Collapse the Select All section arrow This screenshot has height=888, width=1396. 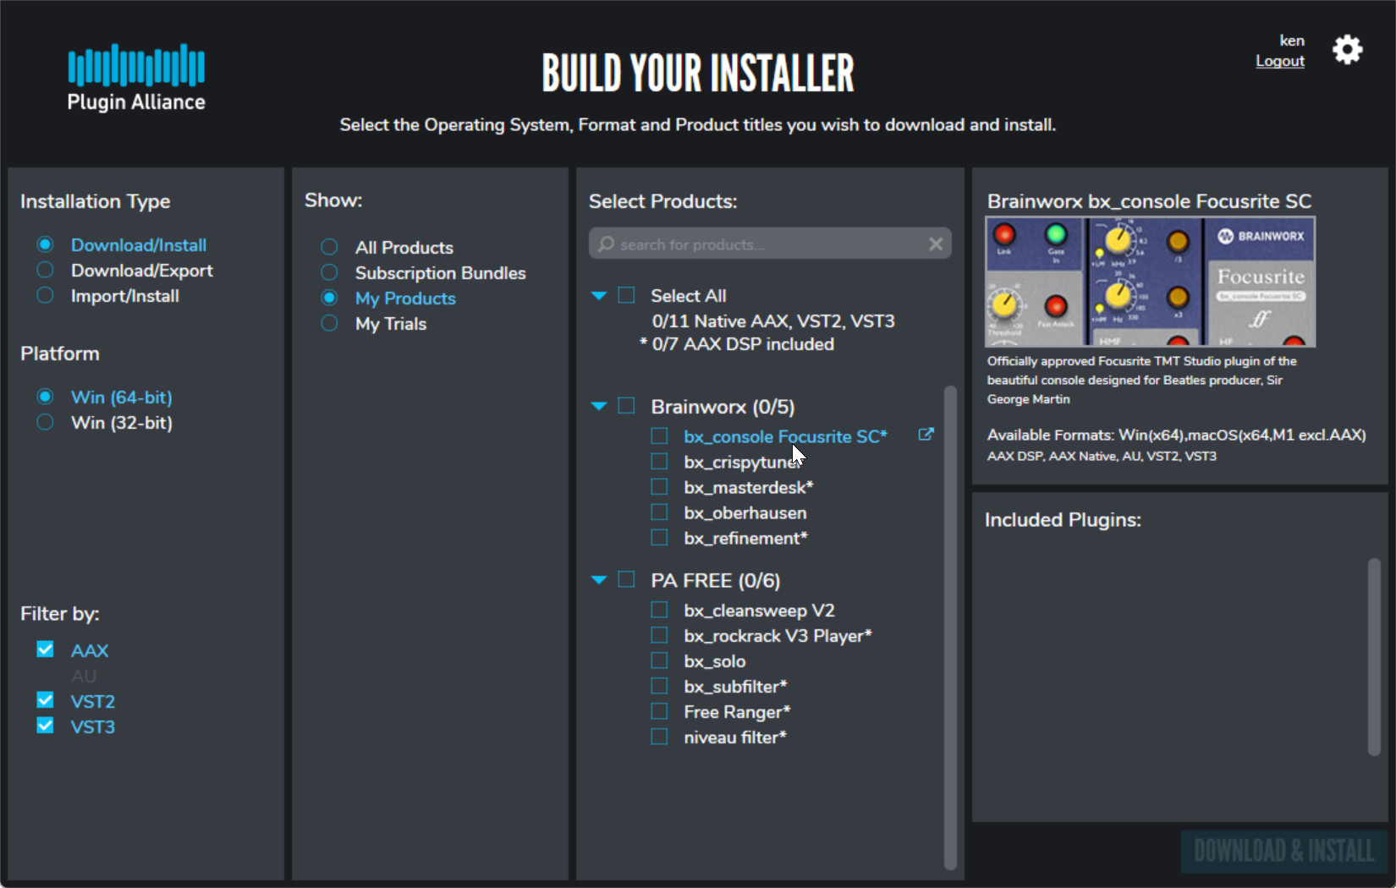[599, 296]
